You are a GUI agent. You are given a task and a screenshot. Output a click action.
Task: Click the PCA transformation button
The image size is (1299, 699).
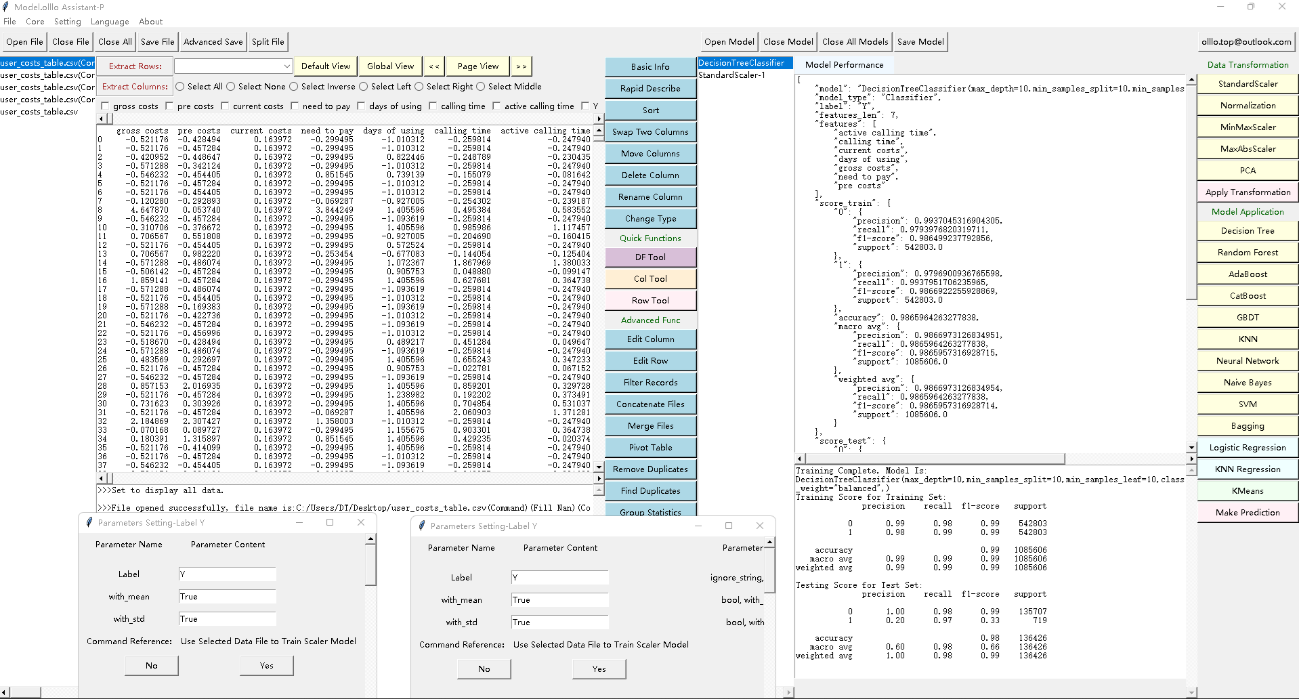[x=1248, y=170]
